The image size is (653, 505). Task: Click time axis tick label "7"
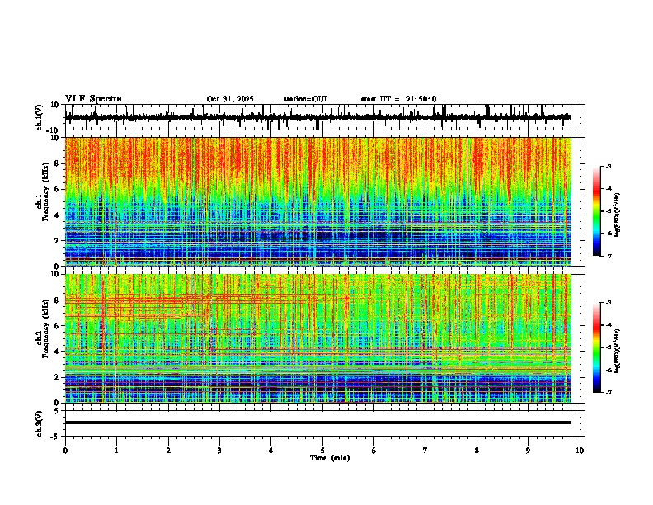click(425, 451)
